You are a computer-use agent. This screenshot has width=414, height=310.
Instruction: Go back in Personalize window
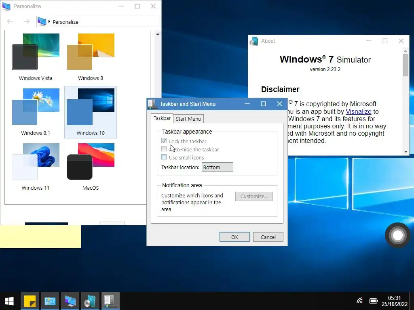pyautogui.click(x=10, y=22)
